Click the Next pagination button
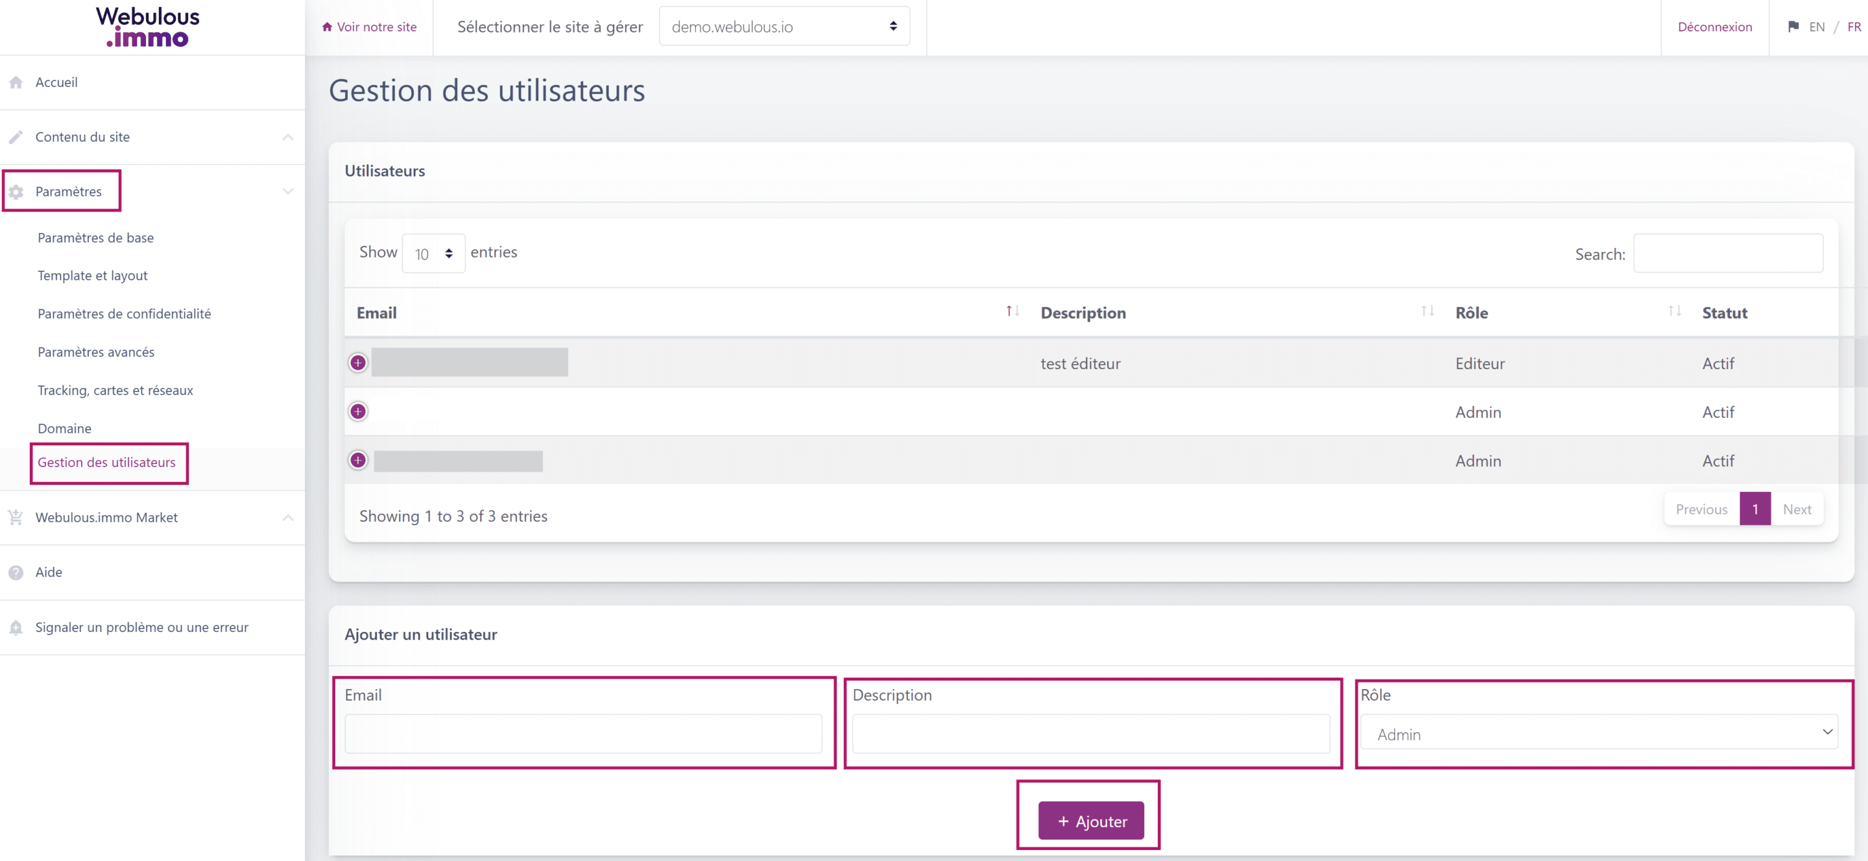This screenshot has height=861, width=1868. point(1796,509)
